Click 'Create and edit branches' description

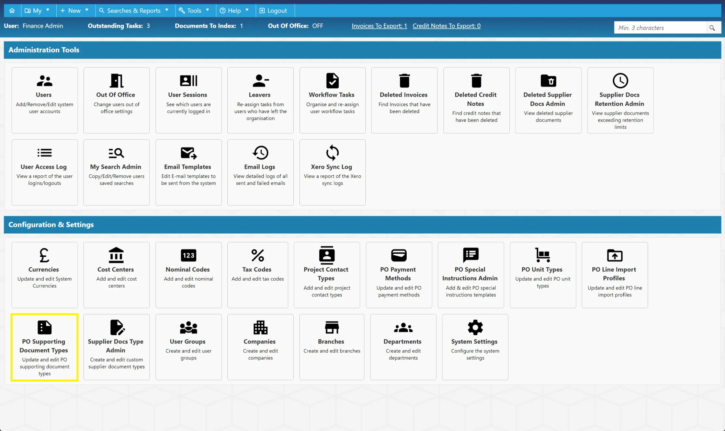pyautogui.click(x=332, y=351)
